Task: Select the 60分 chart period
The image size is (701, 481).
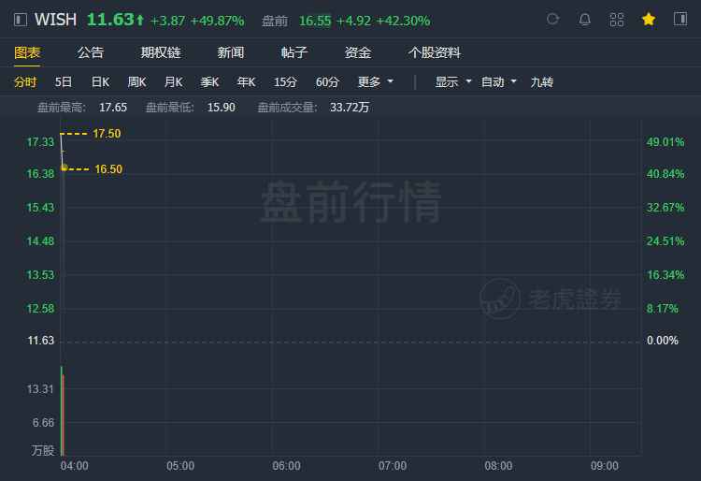Action: (327, 81)
